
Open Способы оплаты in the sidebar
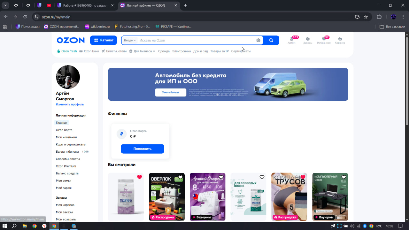pos(68,159)
